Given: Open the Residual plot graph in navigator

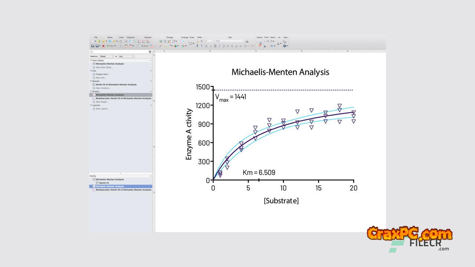Looking at the screenshot, I should (123, 98).
